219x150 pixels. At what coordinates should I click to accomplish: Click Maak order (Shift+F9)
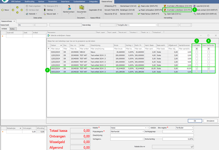tap(148, 6)
